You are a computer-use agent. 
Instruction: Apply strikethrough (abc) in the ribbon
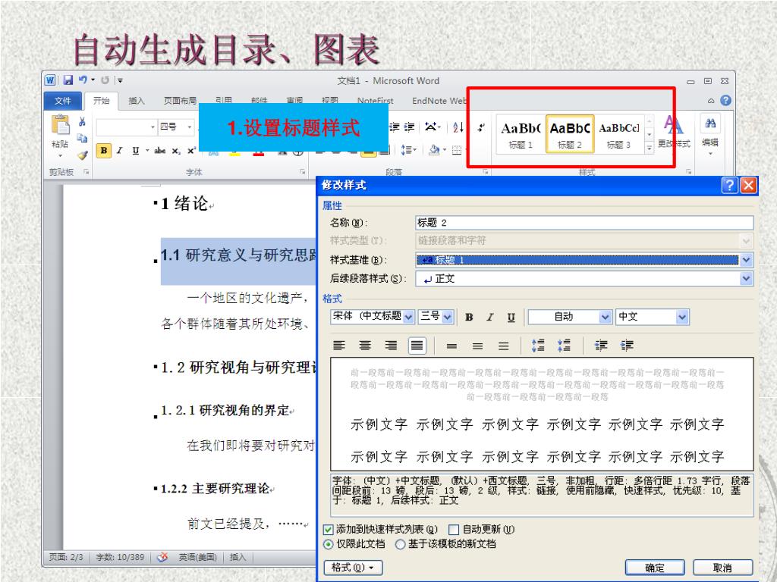point(159,151)
